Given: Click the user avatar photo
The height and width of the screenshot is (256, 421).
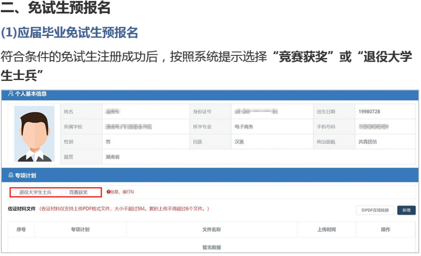Looking at the screenshot, I should point(34,134).
